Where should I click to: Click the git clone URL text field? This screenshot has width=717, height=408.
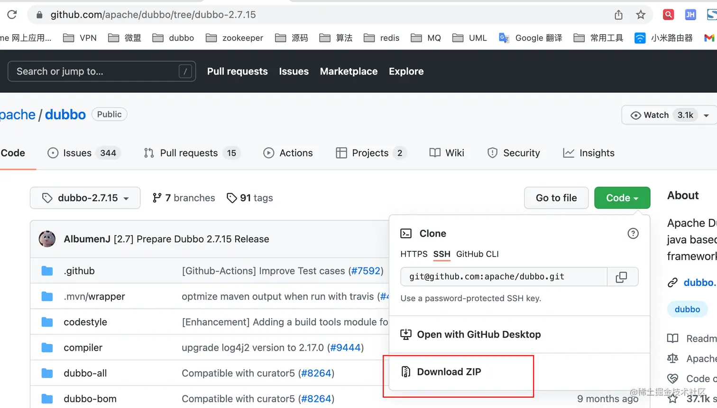coord(504,277)
